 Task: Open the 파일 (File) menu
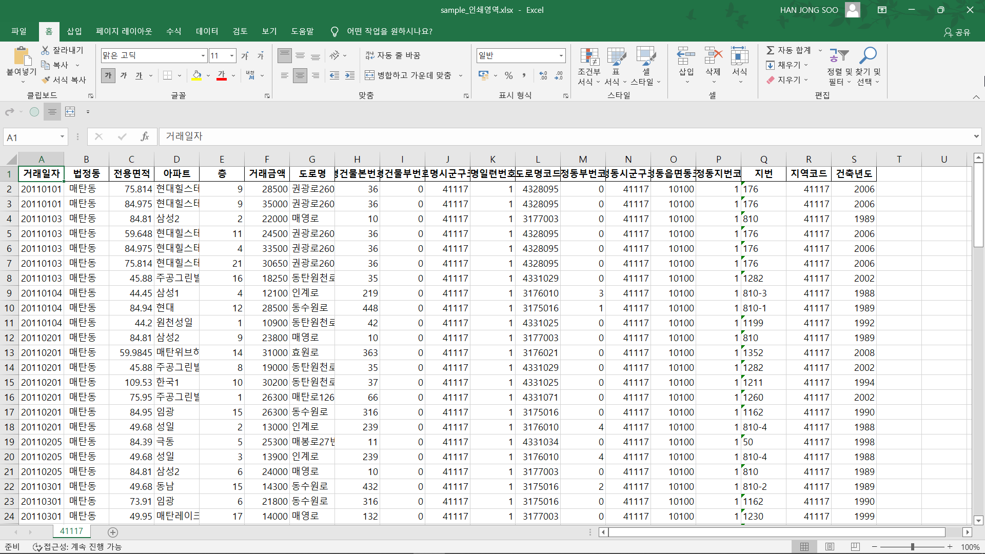(19, 31)
